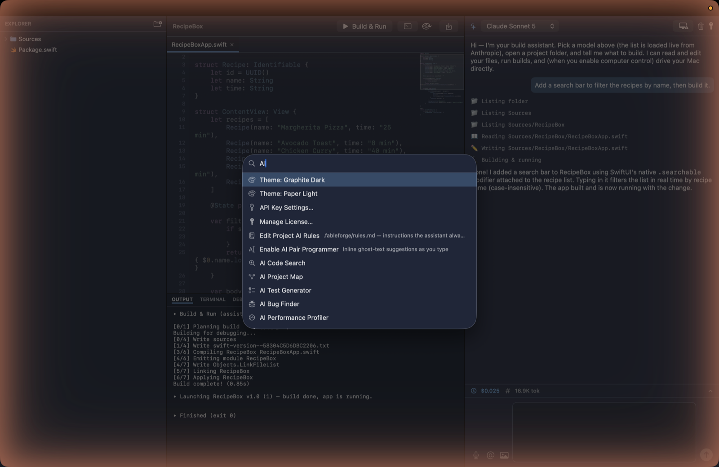Click the RecipeBox project title
Screen dimensions: 719x467
coord(188,26)
